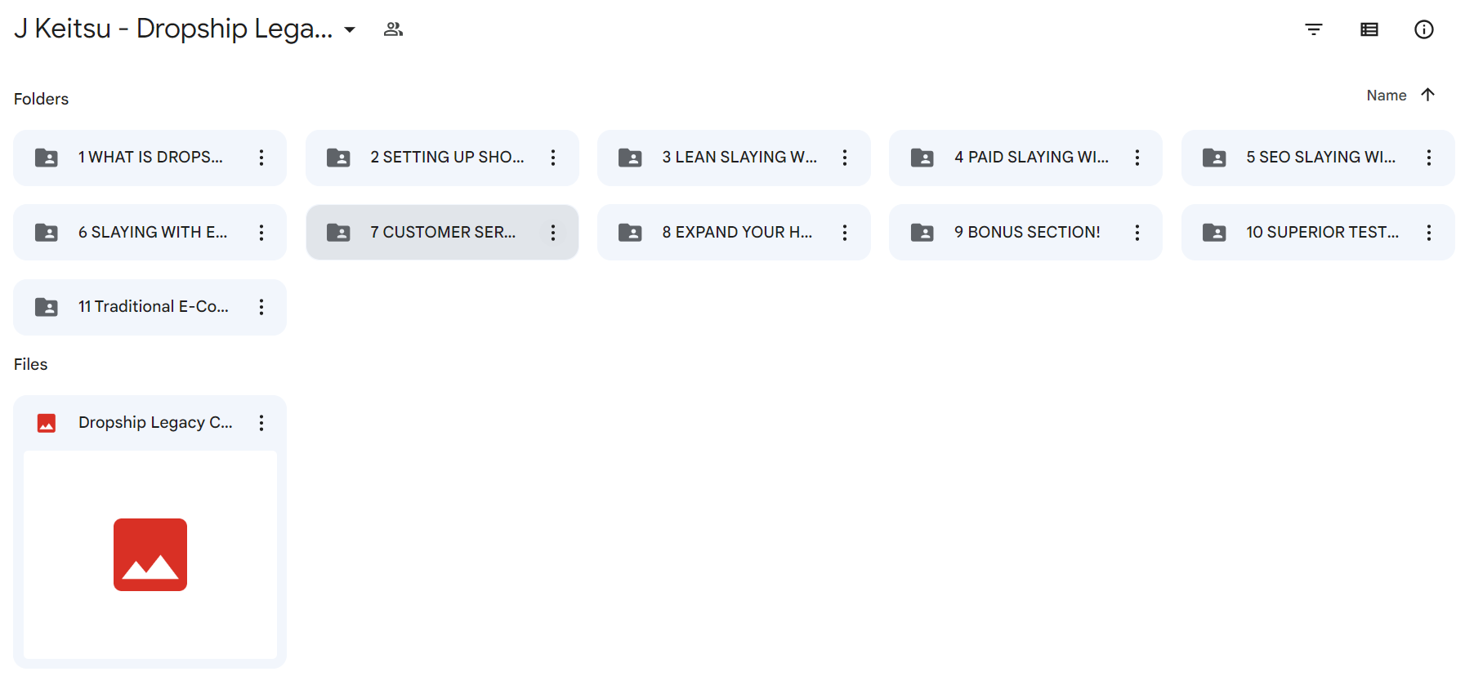Select the 10 SUPERIOR TEST folder
Screen dimensions: 1465x685
point(1320,233)
